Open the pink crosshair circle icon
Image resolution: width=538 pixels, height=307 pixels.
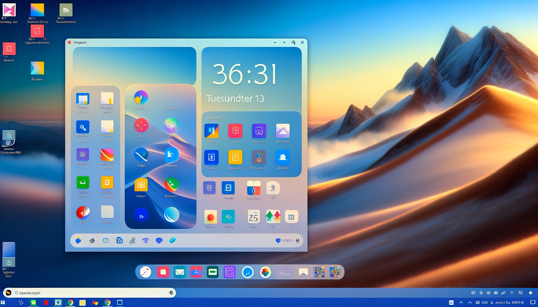(141, 125)
